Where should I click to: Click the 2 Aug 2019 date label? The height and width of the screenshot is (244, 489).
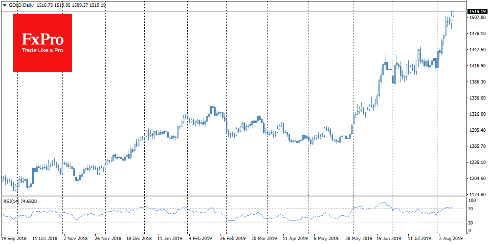pos(450,240)
